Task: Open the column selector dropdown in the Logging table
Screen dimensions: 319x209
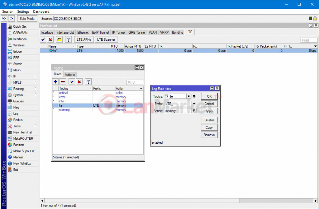Action: tap(141, 89)
